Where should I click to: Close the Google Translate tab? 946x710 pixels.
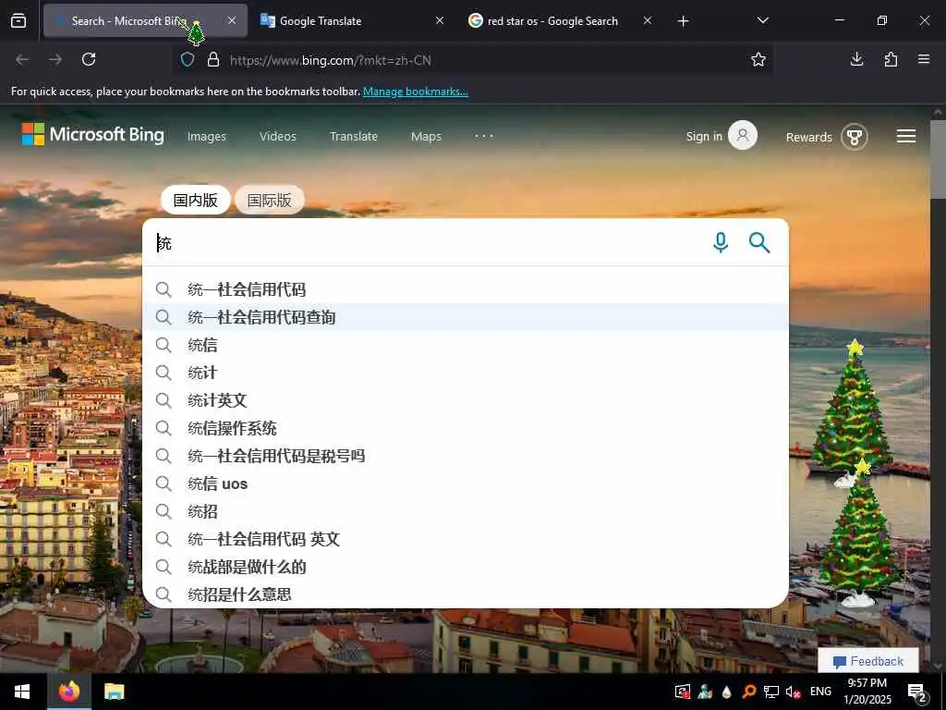[x=440, y=21]
